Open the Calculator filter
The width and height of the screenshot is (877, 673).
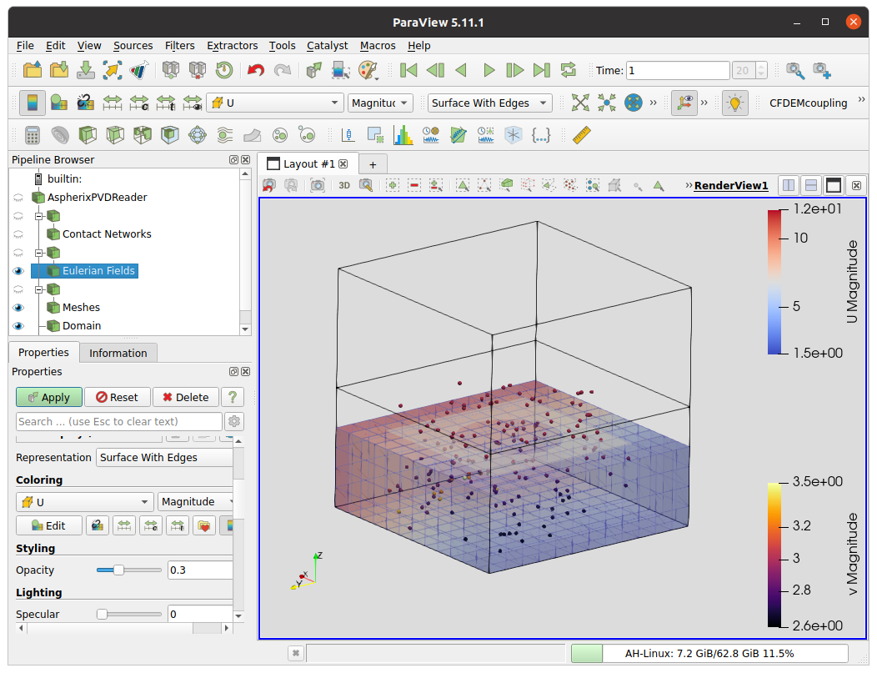[33, 135]
